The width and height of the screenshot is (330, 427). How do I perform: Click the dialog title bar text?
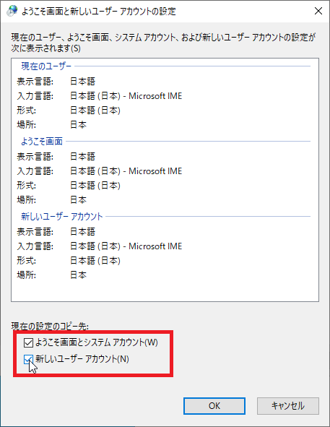(x=98, y=12)
